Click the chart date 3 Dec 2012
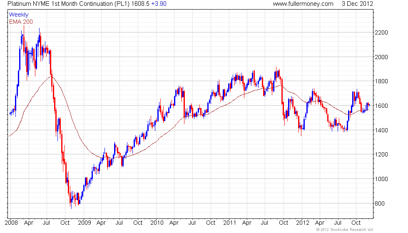Screen dimensions: 408x233 click(x=357, y=4)
